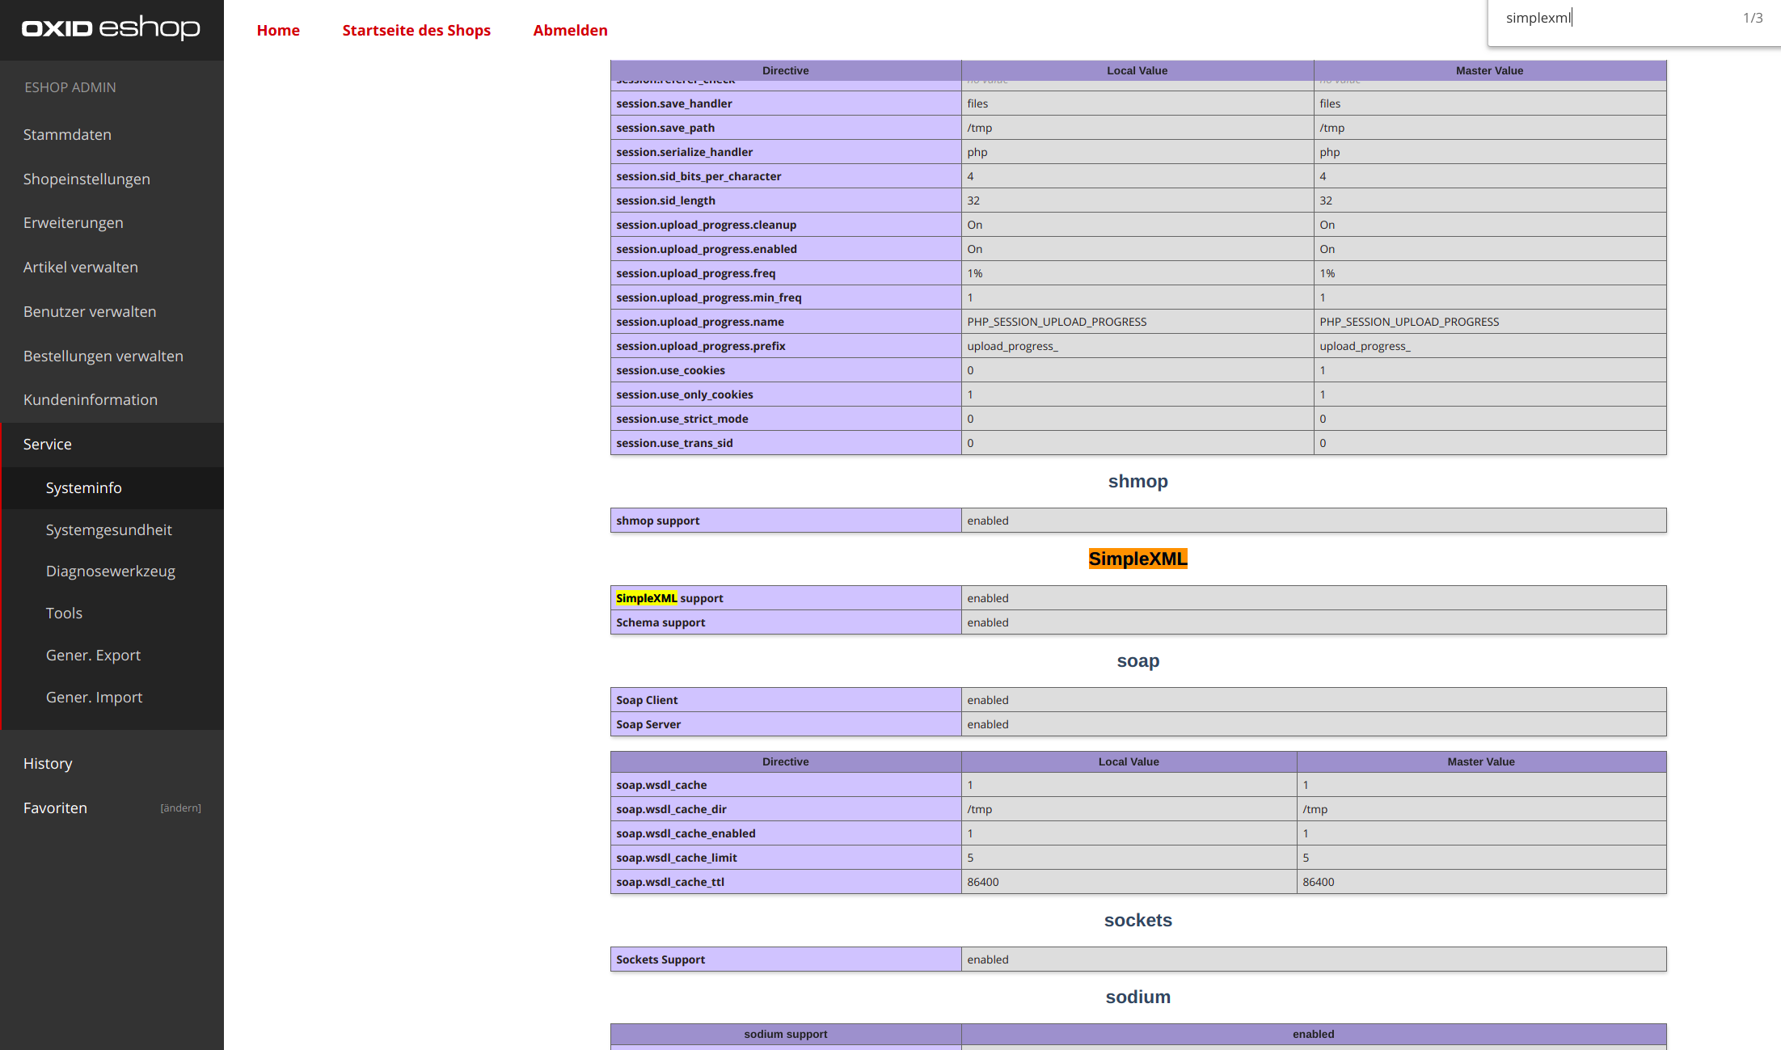Click the session.upload_progress.prefix directive
The image size is (1781, 1050).
pyautogui.click(x=701, y=346)
